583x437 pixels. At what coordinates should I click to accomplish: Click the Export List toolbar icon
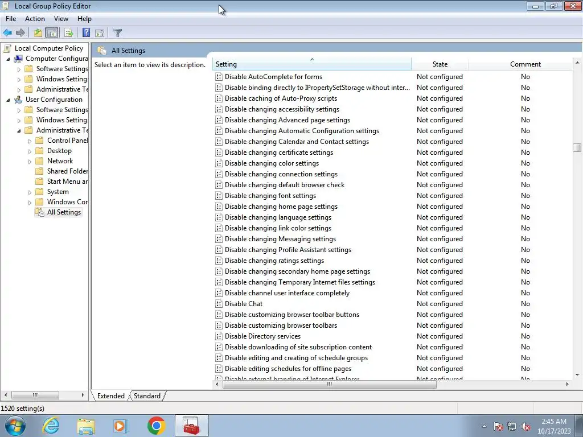point(68,32)
